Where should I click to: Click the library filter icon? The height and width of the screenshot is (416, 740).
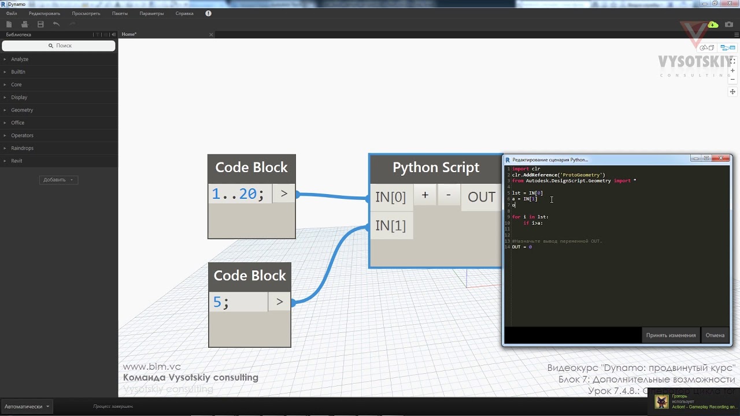point(98,35)
